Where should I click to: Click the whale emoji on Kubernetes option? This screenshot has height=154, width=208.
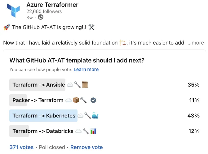point(95,116)
